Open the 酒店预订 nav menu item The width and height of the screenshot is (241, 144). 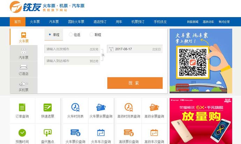[x=100, y=22]
